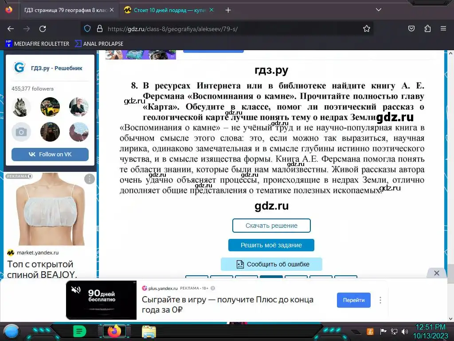Open the yellow car follower avatar
This screenshot has height=341, width=454.
point(50,107)
